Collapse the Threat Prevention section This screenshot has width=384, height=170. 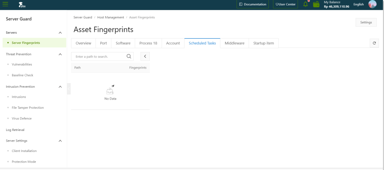coord(60,54)
